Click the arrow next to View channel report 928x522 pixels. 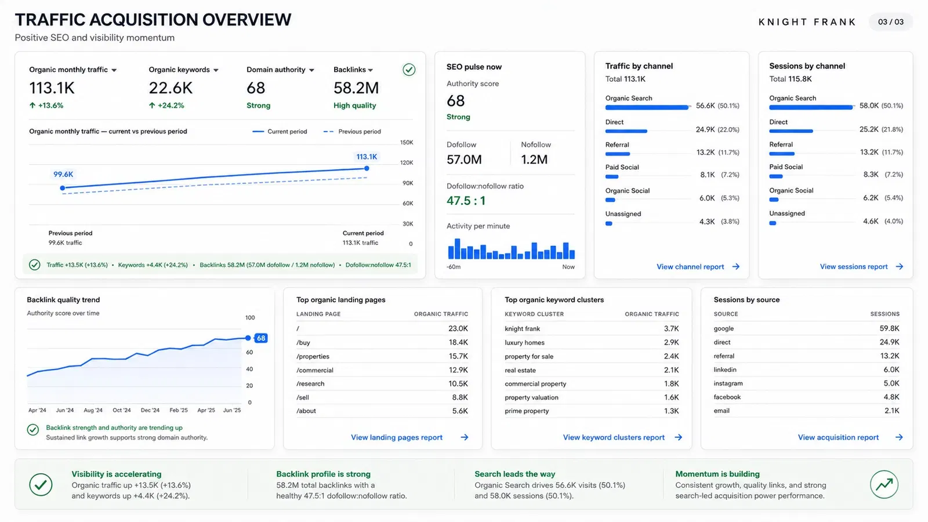[x=736, y=267]
